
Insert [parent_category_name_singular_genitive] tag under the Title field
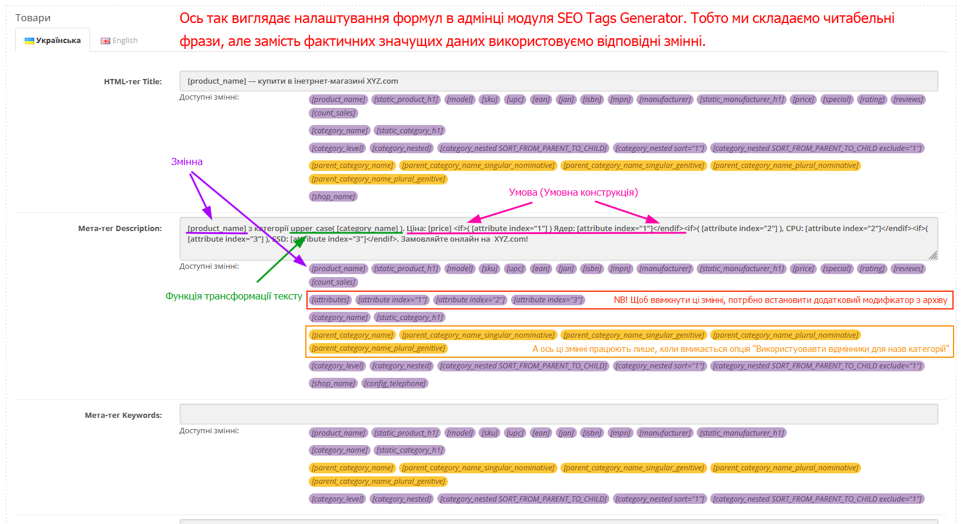point(634,166)
